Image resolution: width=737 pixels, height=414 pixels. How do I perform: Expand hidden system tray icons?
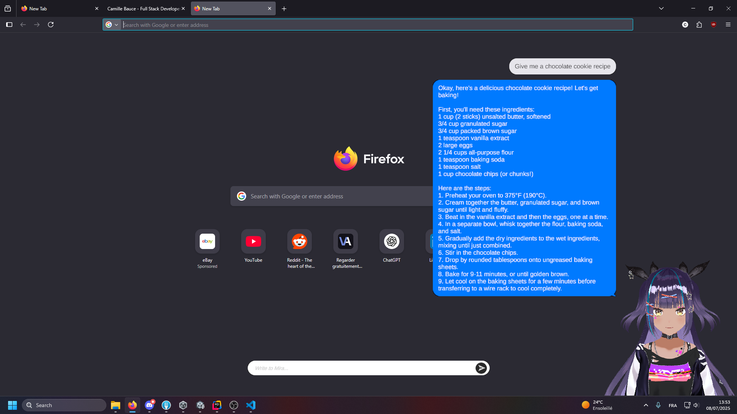(x=646, y=405)
